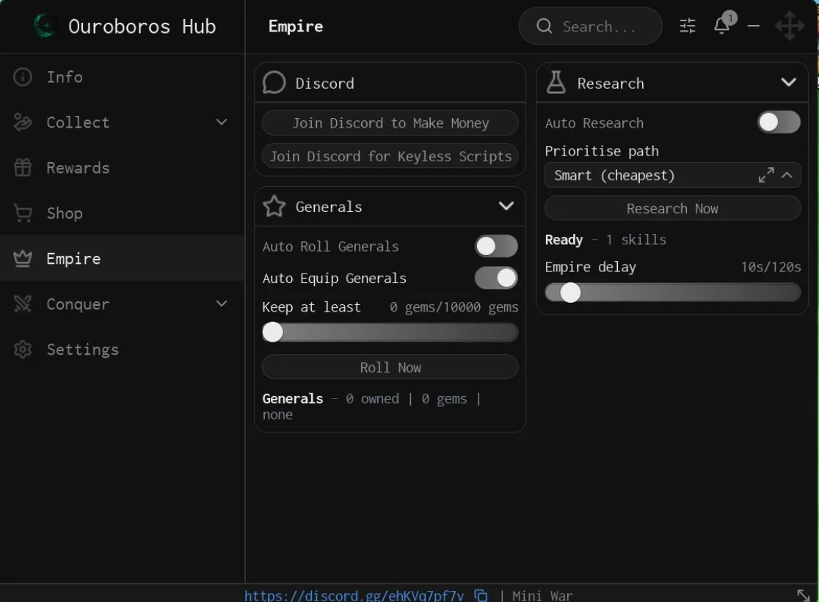Click the 'Generals - 0 owned' status text
The width and height of the screenshot is (819, 602).
(371, 405)
